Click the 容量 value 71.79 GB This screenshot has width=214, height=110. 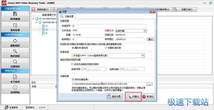click(x=77, y=35)
